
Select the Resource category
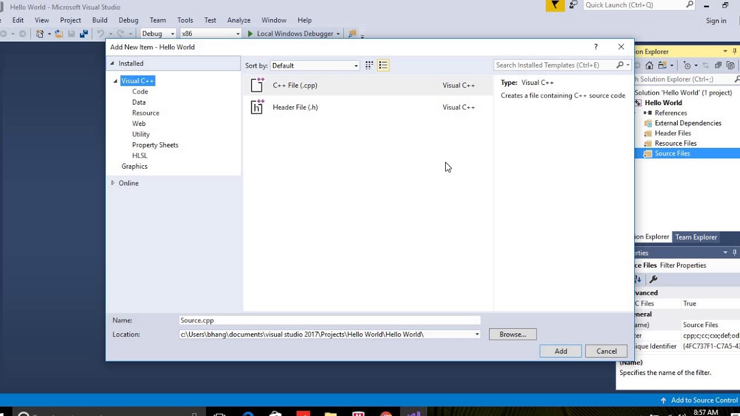pyautogui.click(x=146, y=113)
